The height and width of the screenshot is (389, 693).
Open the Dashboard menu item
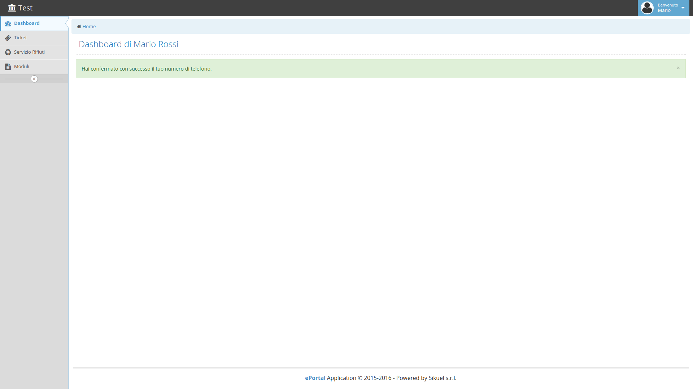[x=27, y=23]
